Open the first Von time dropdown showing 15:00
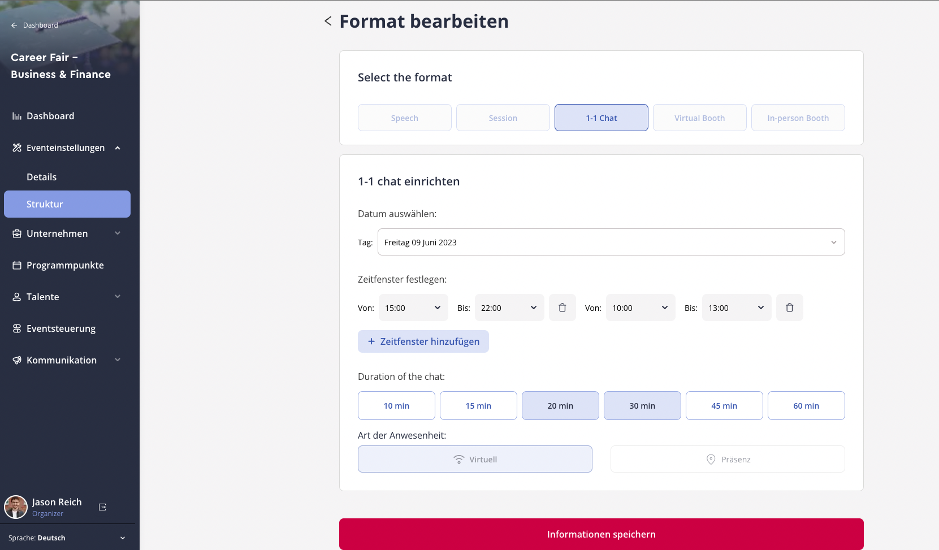The image size is (939, 550). (x=413, y=308)
